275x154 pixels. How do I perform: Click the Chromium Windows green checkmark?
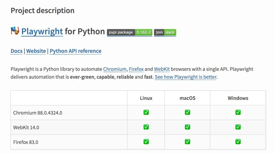238,112
